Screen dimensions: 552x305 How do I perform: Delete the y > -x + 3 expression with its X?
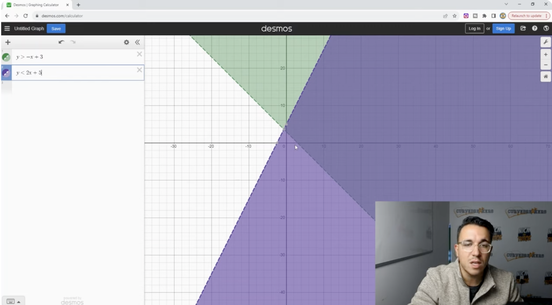click(139, 54)
